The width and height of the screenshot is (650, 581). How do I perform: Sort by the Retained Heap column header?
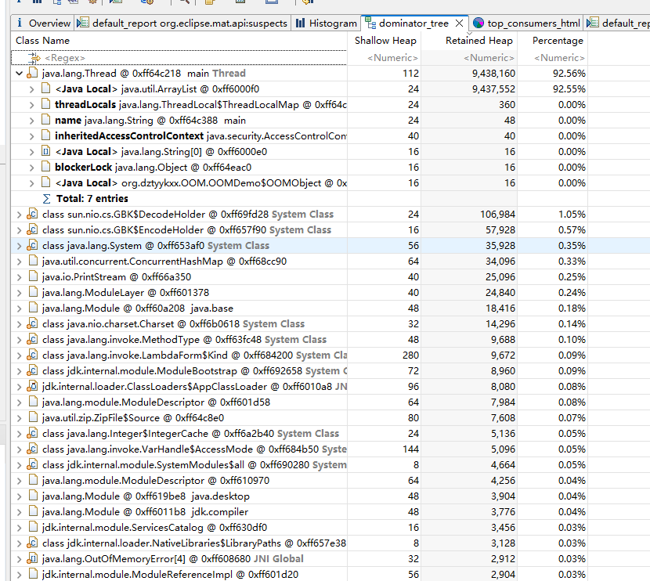(478, 40)
